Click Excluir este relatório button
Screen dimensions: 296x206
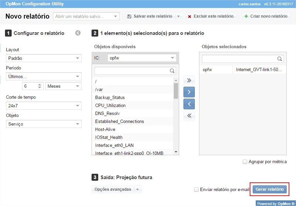coord(210,16)
